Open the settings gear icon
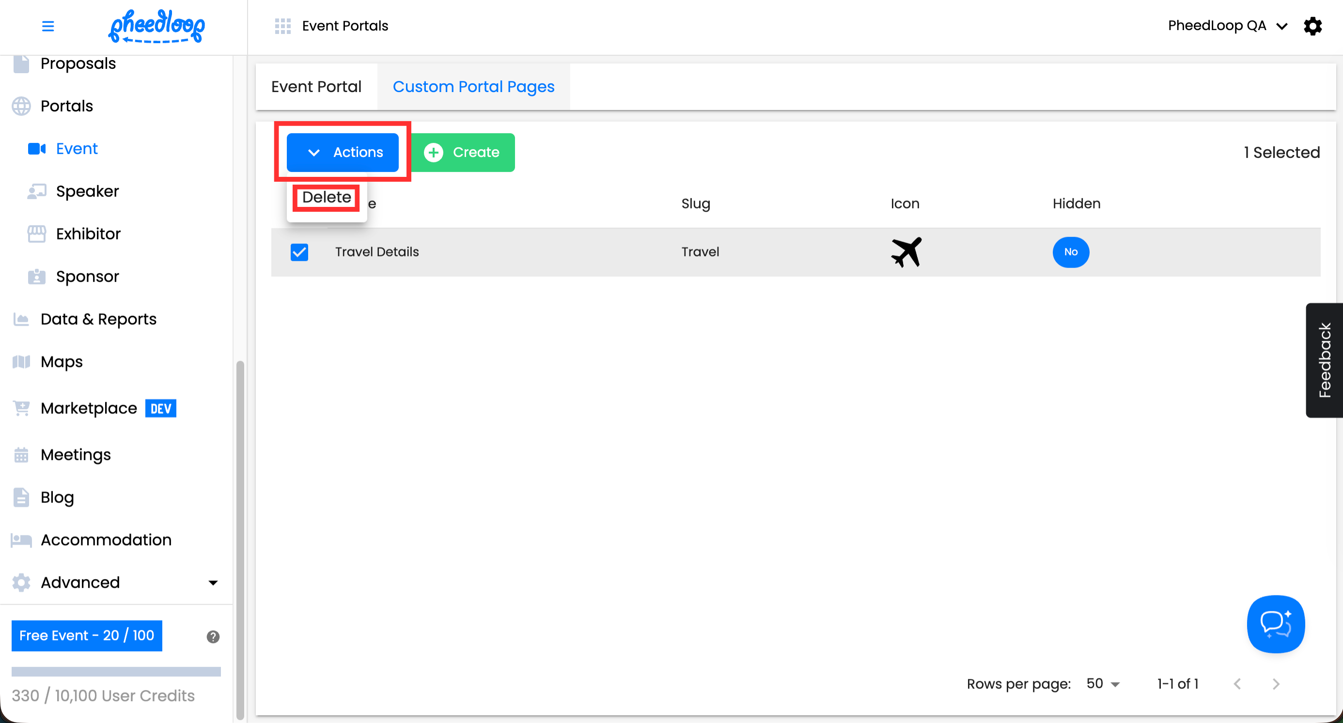 point(1312,26)
